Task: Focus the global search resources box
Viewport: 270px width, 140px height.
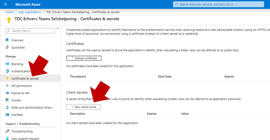Action: pos(218,4)
